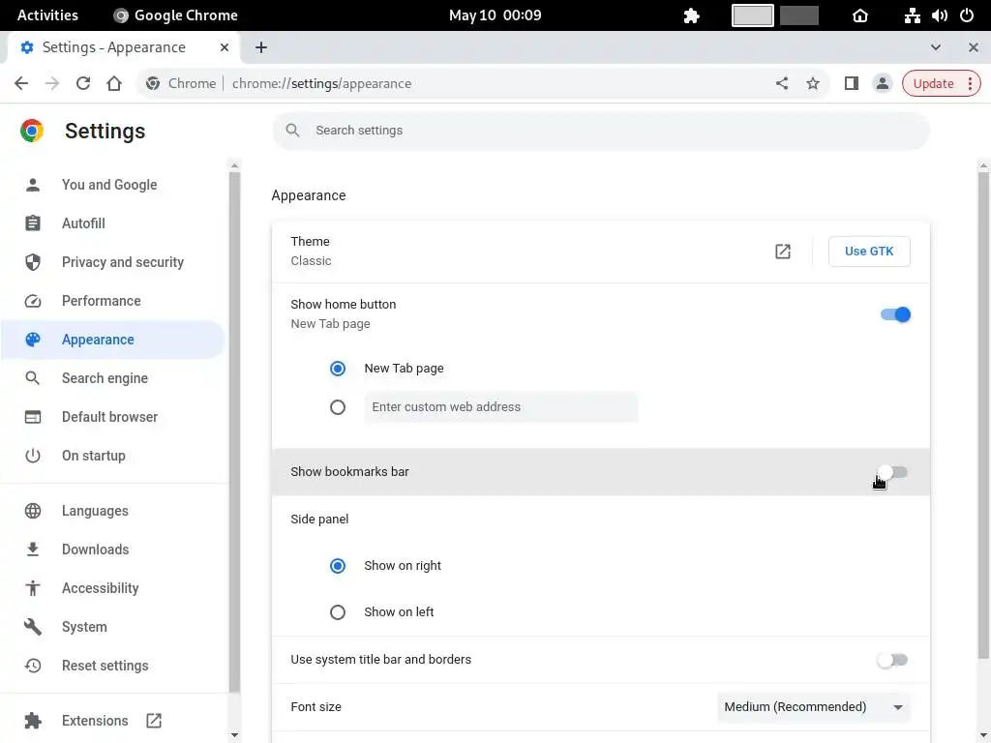The width and height of the screenshot is (991, 743).
Task: Click the Use GTK button
Action: point(869,252)
